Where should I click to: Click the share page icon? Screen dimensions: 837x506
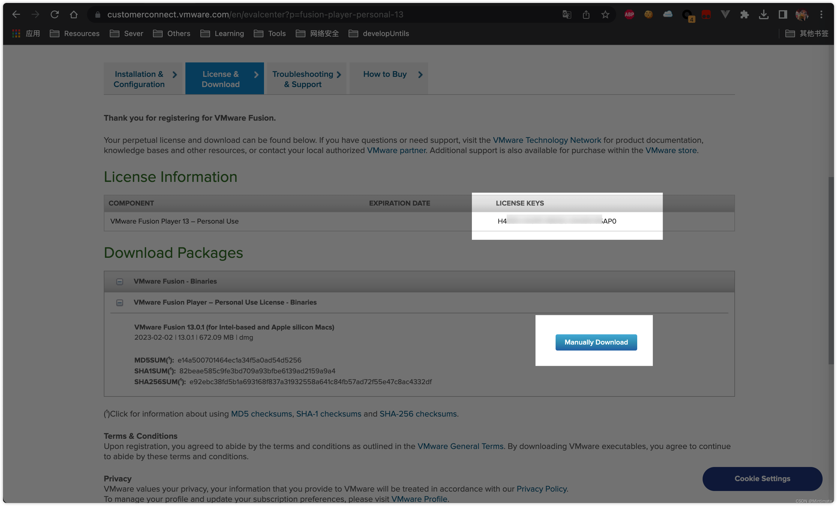586,15
